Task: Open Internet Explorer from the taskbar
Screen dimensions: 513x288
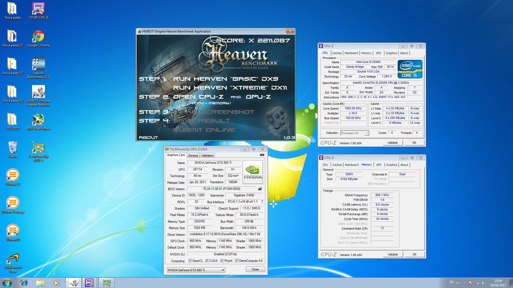Action: click(24, 283)
